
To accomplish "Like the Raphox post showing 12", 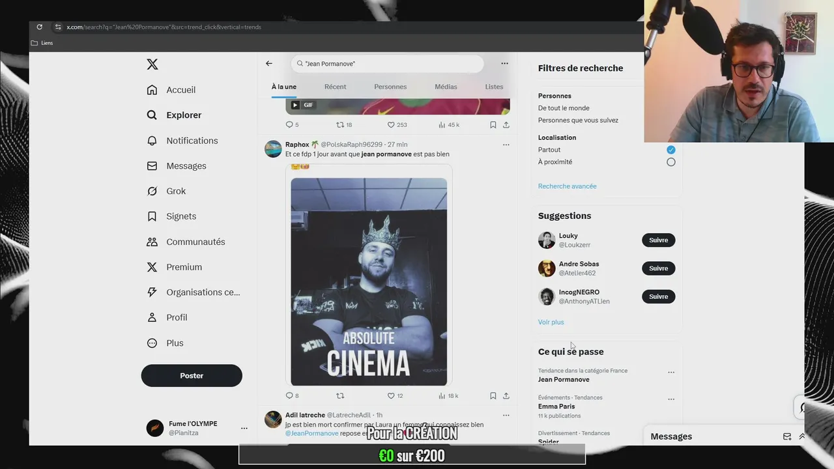I will [395, 395].
